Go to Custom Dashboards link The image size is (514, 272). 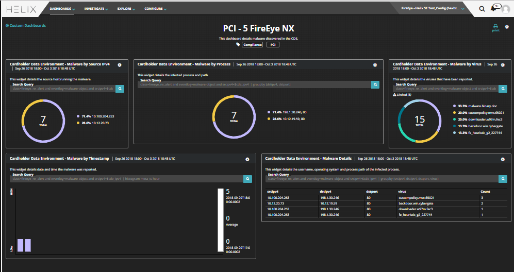click(x=26, y=26)
